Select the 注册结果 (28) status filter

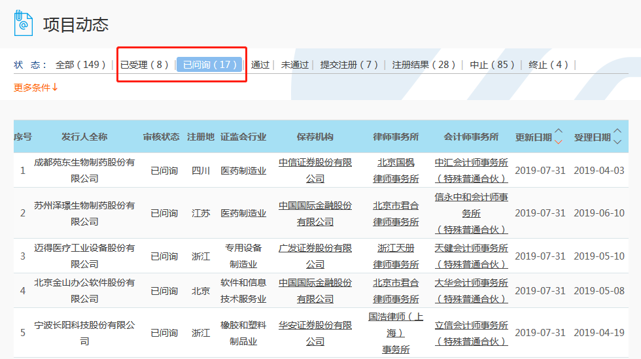pyautogui.click(x=424, y=65)
